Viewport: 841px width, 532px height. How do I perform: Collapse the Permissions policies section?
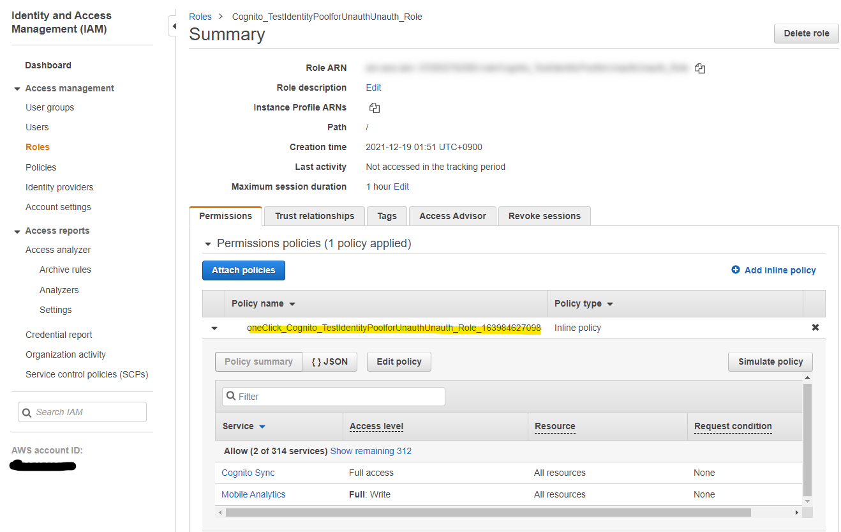click(x=207, y=244)
